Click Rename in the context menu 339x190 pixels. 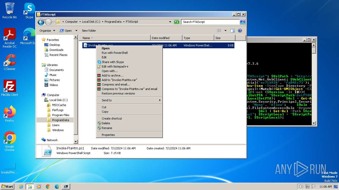coord(129,128)
